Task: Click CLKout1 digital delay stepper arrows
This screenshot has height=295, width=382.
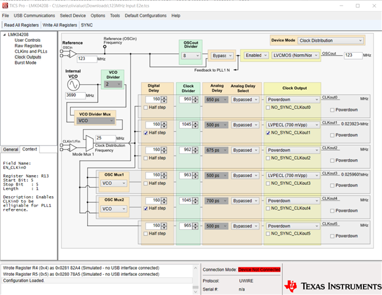Action: click(x=164, y=125)
